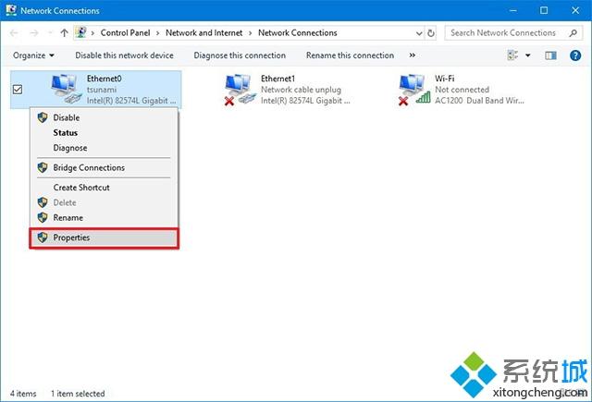Select Disable in the context menu
Viewport: 592px width, 402px height.
[x=66, y=117]
